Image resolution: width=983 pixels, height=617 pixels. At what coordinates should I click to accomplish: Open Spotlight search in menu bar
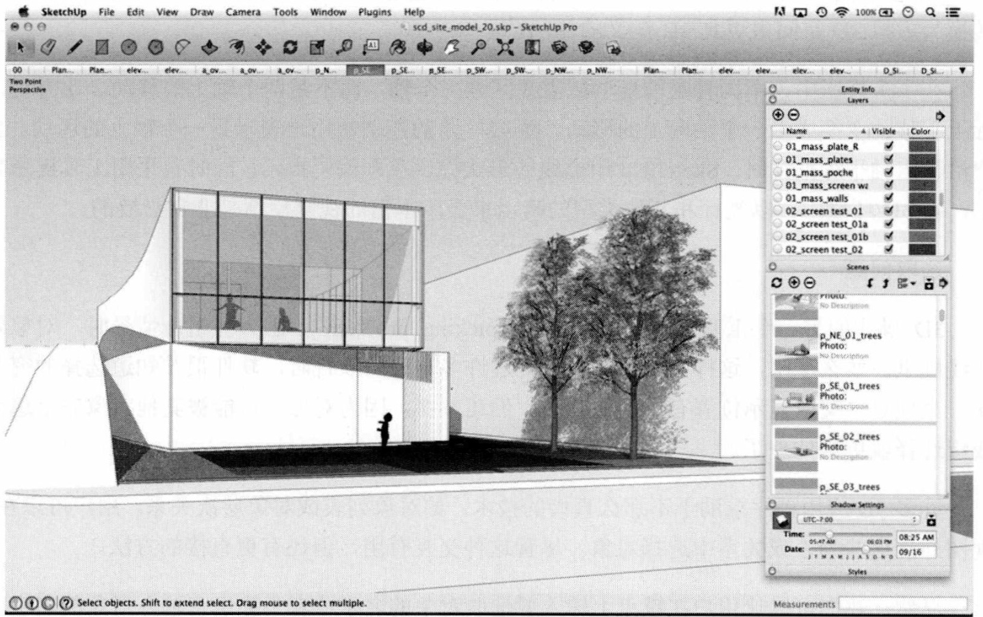click(x=930, y=12)
